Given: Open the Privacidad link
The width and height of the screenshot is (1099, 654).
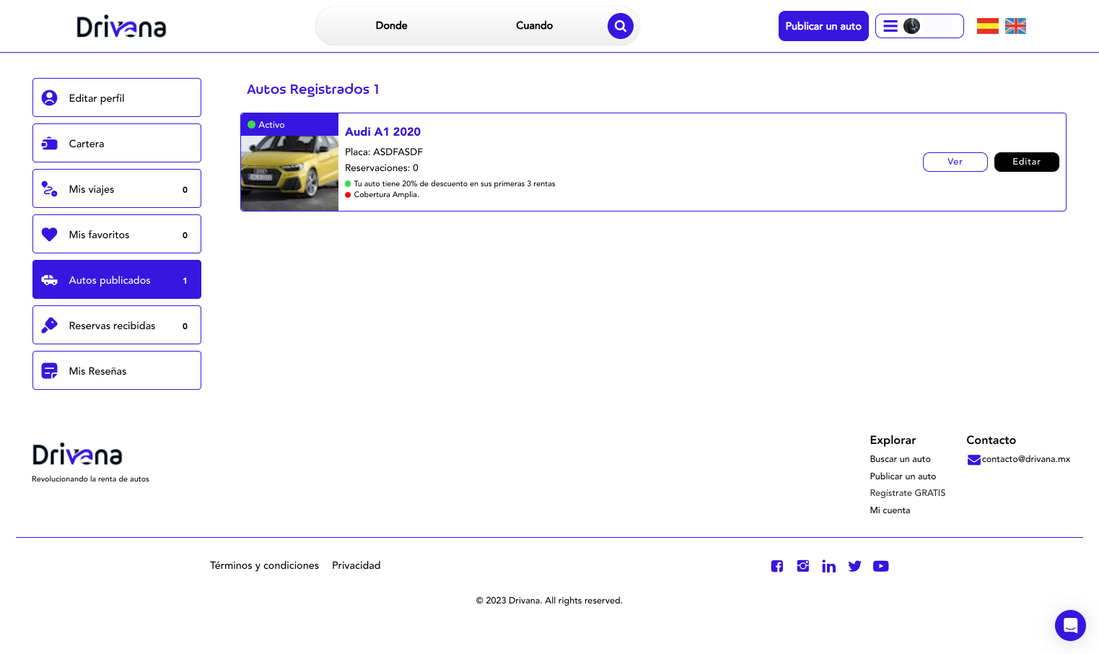Looking at the screenshot, I should tap(356, 565).
